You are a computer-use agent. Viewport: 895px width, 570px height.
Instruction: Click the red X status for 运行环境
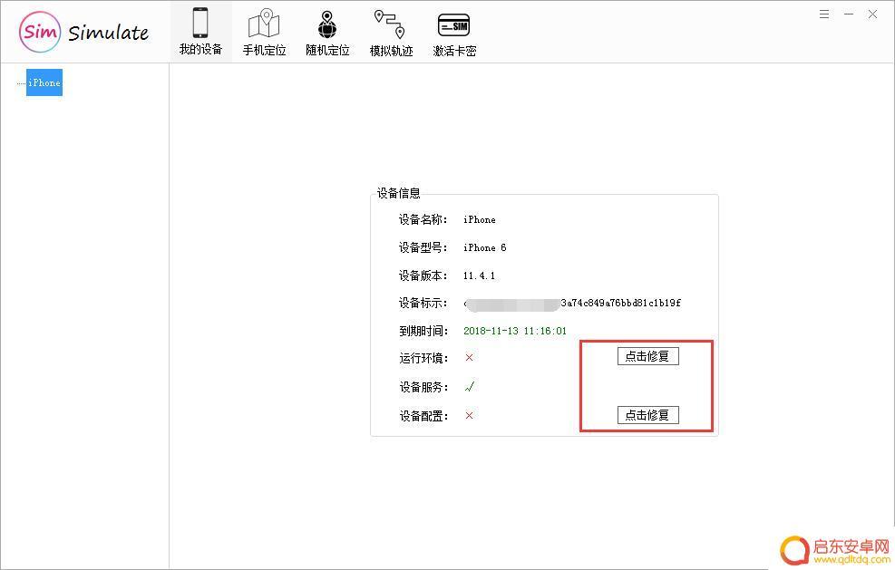click(469, 358)
